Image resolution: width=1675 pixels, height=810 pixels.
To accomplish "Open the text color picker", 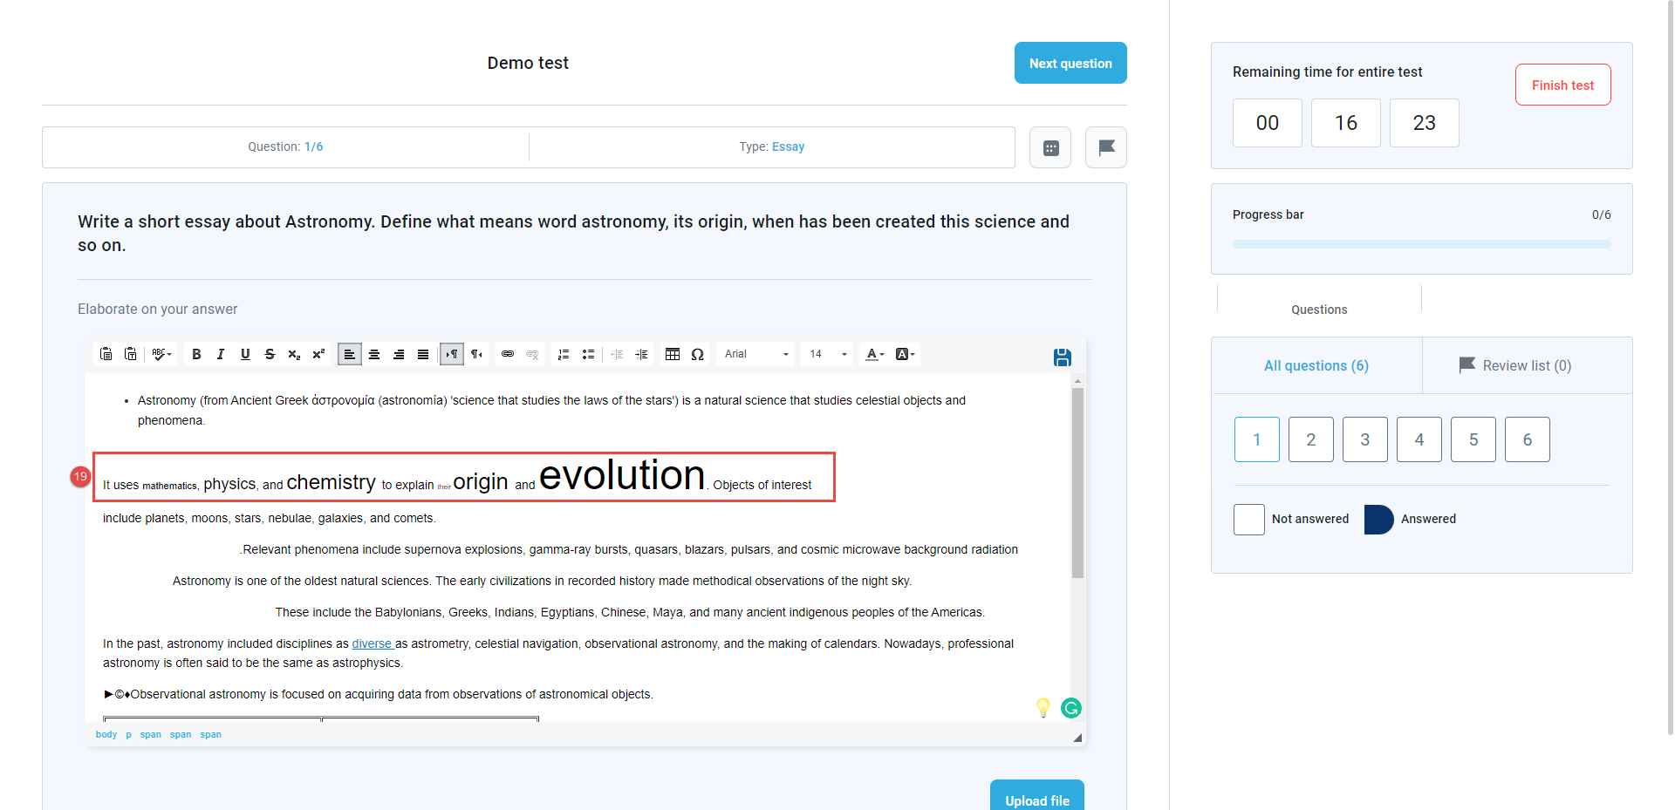I will 874,354.
